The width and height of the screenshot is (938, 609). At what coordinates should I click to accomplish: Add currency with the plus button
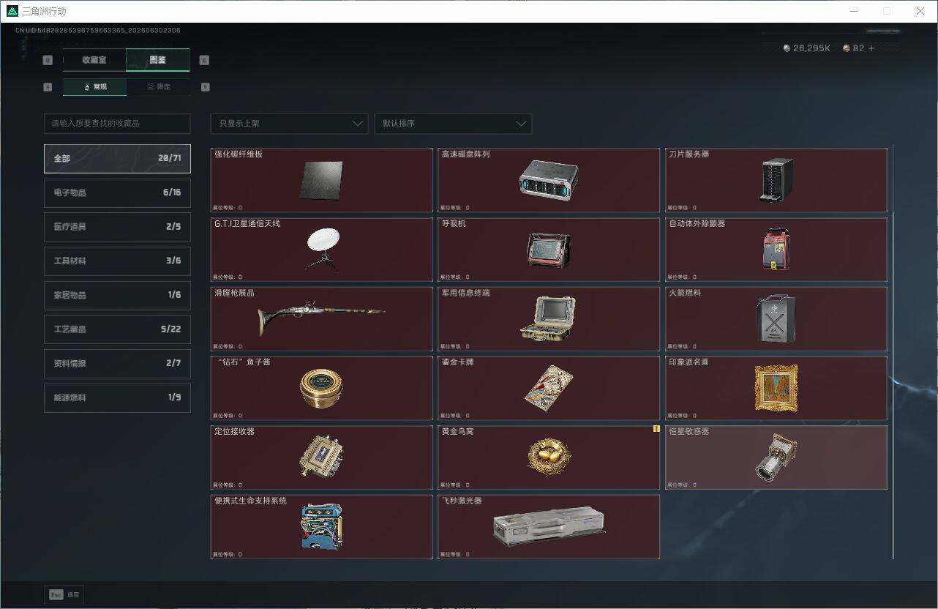pyautogui.click(x=871, y=48)
